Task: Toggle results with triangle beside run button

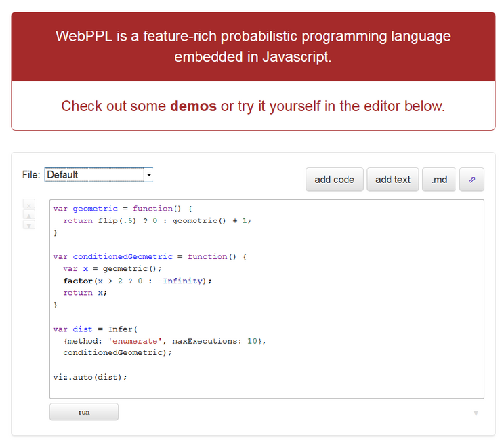Action: (476, 413)
